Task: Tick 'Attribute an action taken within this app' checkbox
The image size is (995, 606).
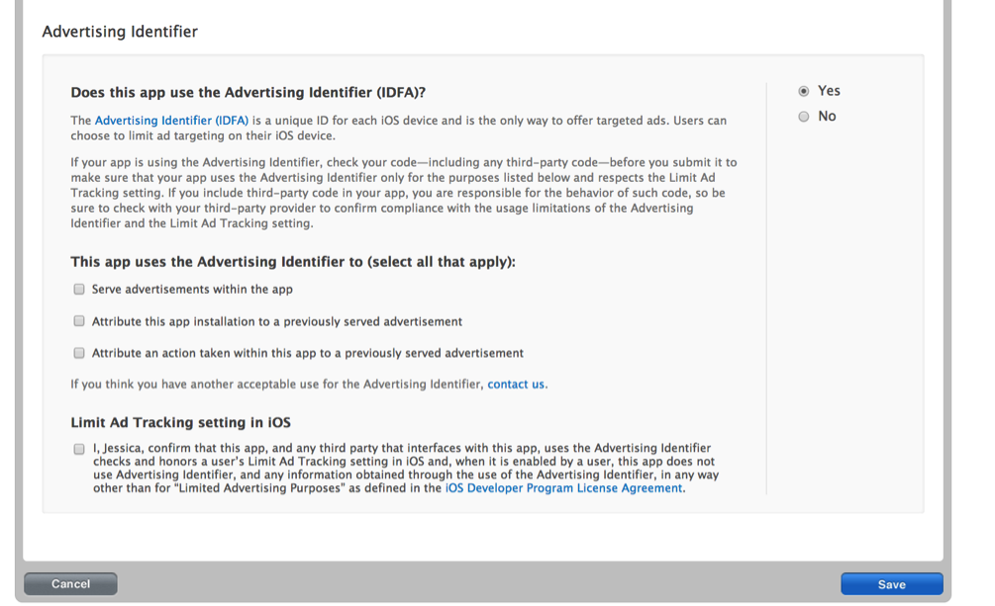Action: pyautogui.click(x=79, y=353)
